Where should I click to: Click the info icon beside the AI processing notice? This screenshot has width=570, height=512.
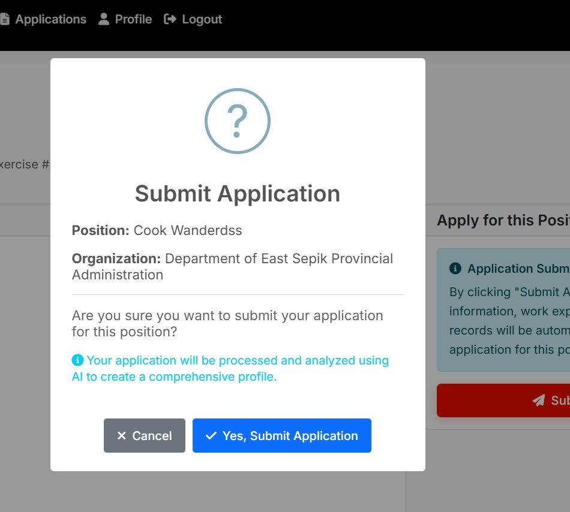77,360
